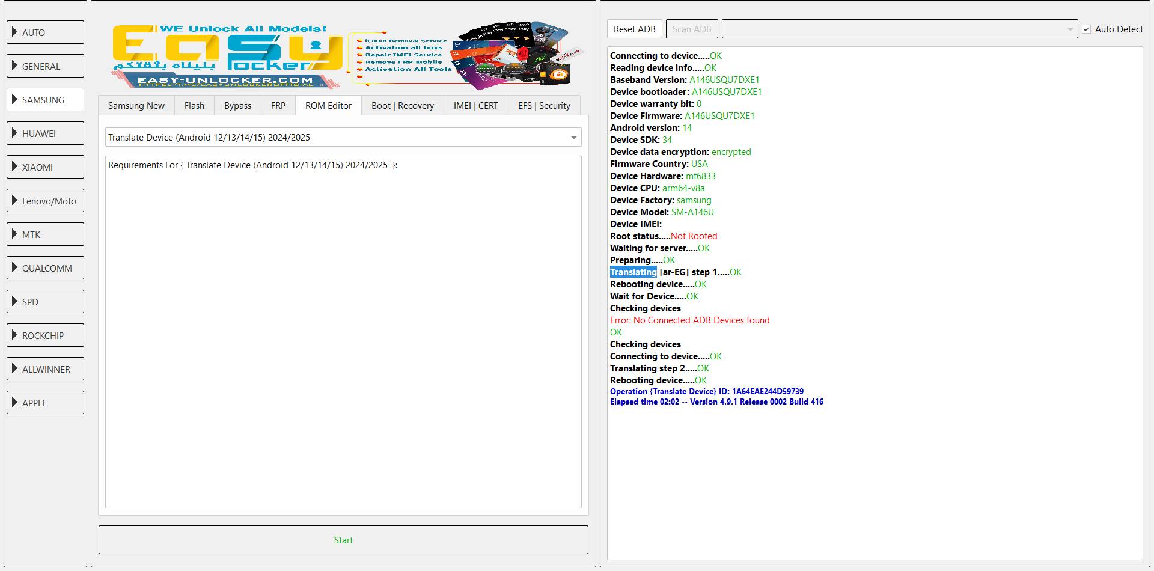Select the QUALCOMM chipset section
Viewport: 1154px width, 571px height.
click(45, 268)
